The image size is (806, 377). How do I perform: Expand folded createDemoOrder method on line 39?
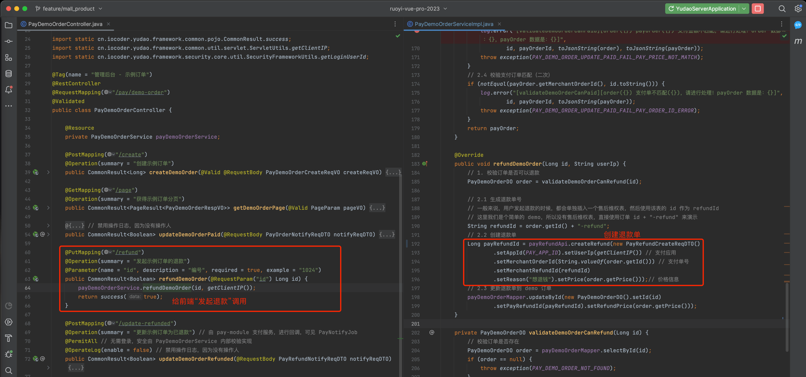click(48, 173)
